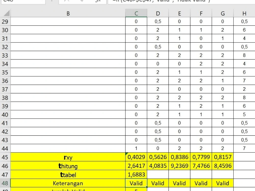This screenshot has height=191, width=255.
Task: Select row 36 header
Action: tap(5, 80)
